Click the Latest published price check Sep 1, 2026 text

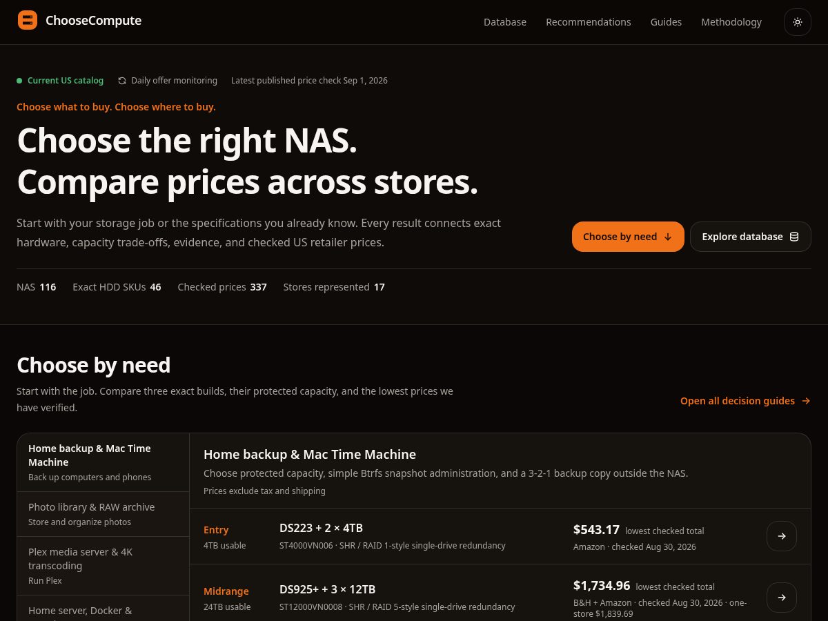(309, 81)
